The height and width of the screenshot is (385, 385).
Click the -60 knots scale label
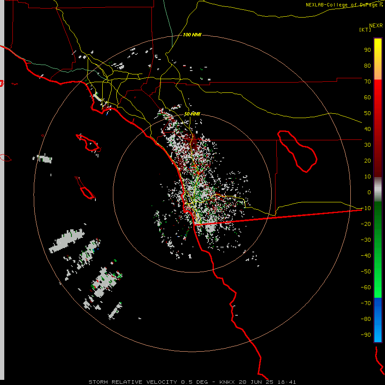[x=366, y=287]
